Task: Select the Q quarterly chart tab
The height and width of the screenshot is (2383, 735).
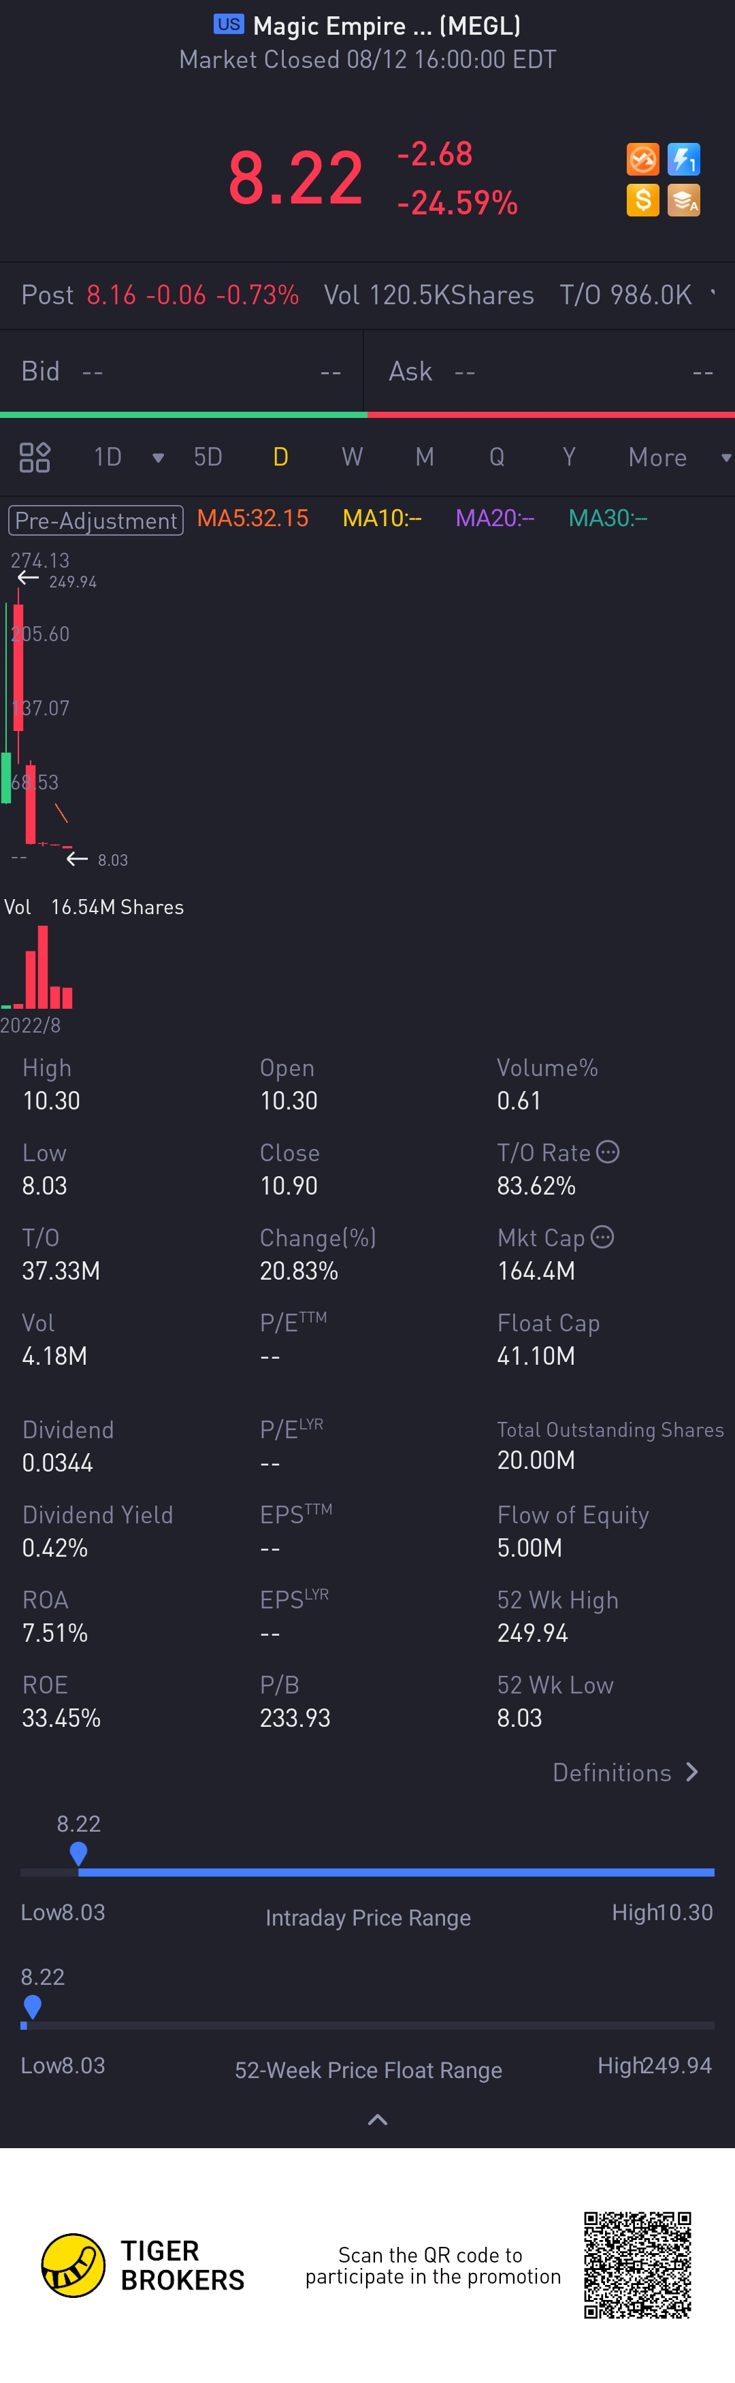Action: click(x=497, y=457)
